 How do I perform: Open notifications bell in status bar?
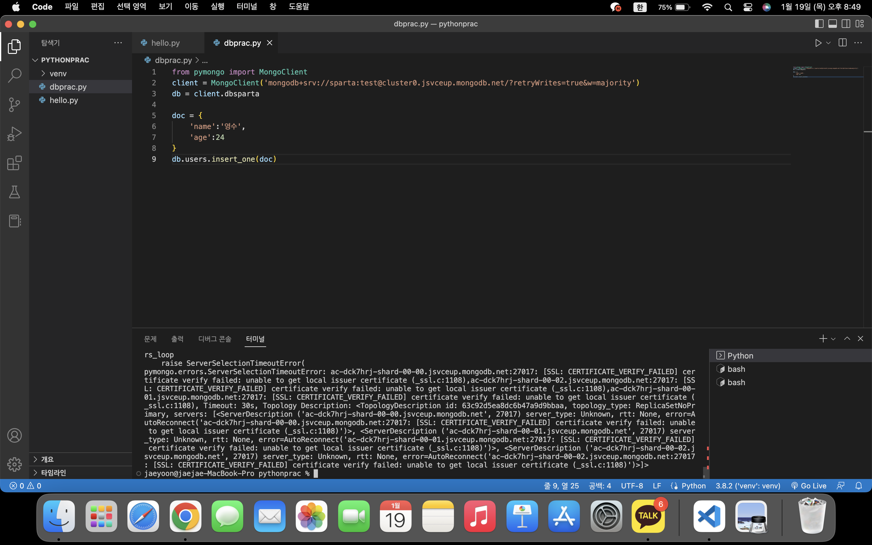point(859,486)
